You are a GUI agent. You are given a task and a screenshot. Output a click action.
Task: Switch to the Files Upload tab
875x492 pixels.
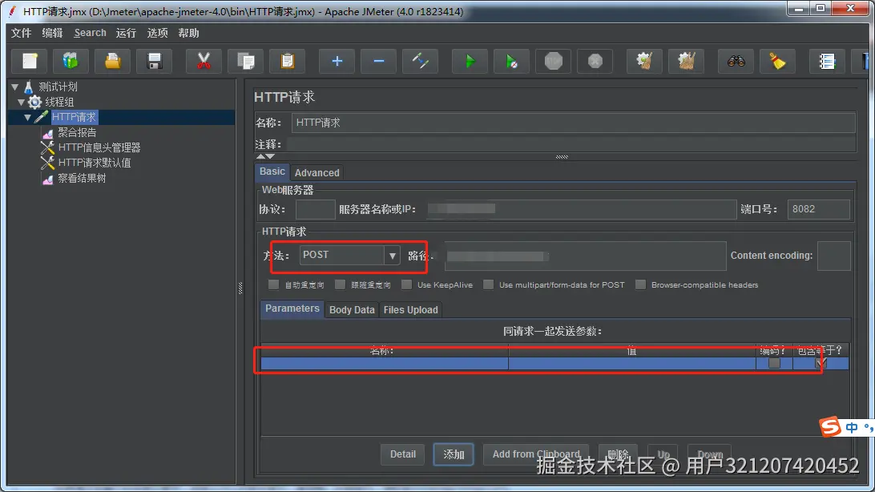click(411, 309)
